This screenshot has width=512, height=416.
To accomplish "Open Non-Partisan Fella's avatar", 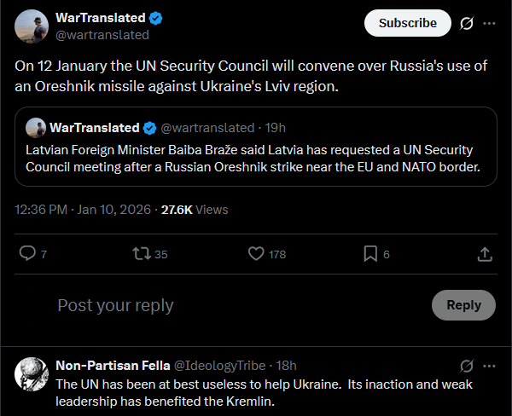I will 32,374.
